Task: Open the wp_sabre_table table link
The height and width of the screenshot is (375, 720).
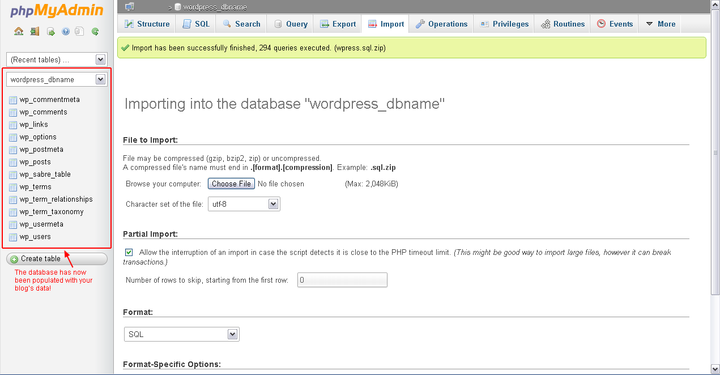Action: [x=45, y=174]
